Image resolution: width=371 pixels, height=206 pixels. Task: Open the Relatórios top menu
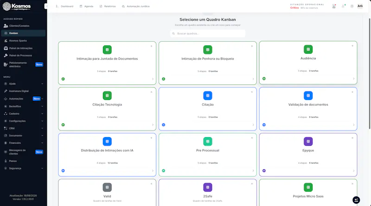pyautogui.click(x=108, y=6)
